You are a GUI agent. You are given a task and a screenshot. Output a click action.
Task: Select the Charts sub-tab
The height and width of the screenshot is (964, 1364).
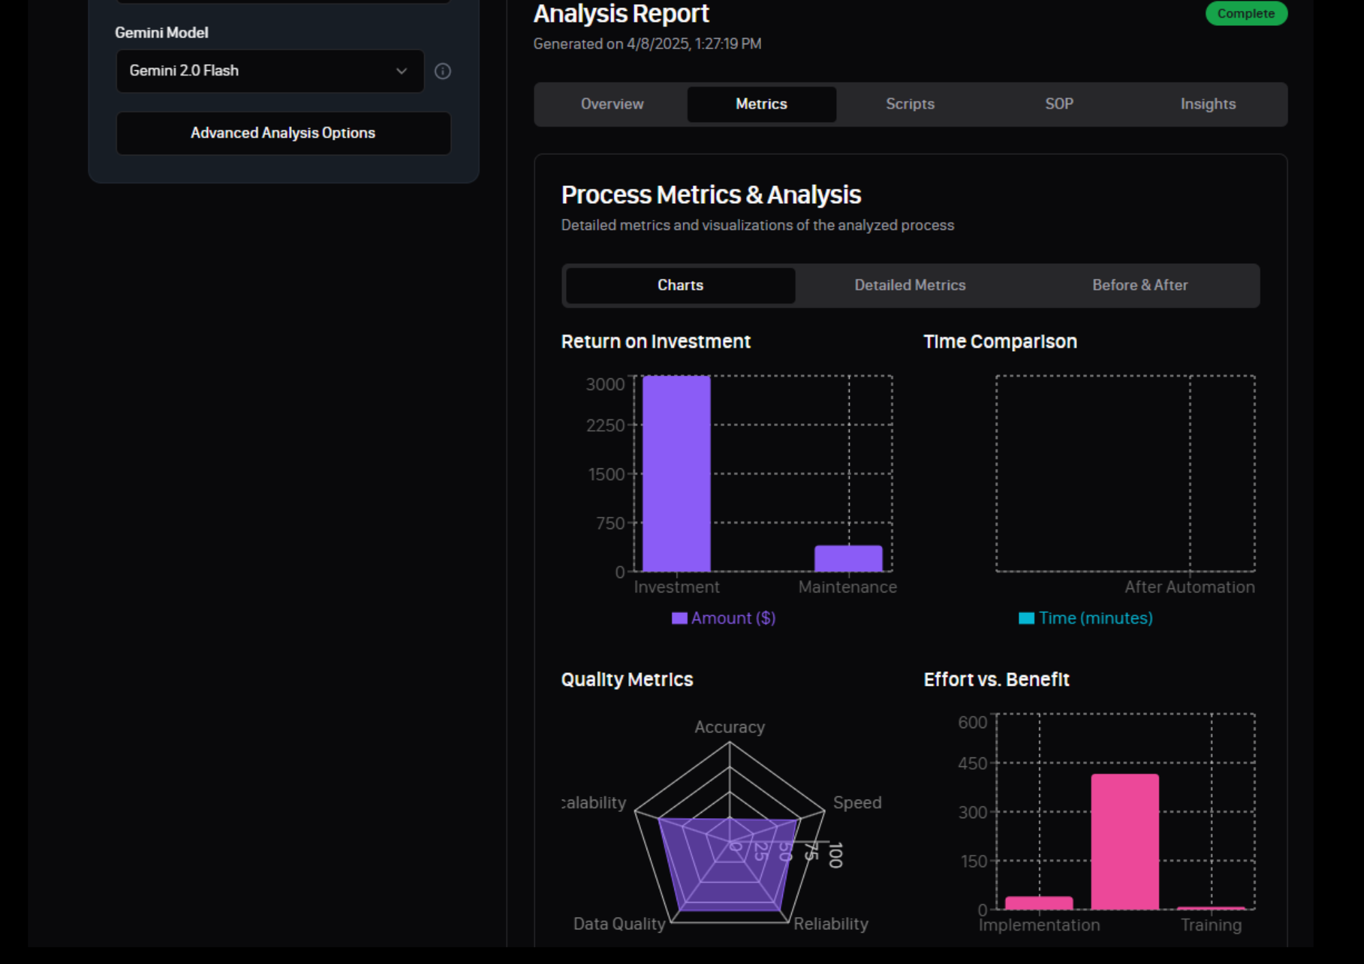pos(680,286)
